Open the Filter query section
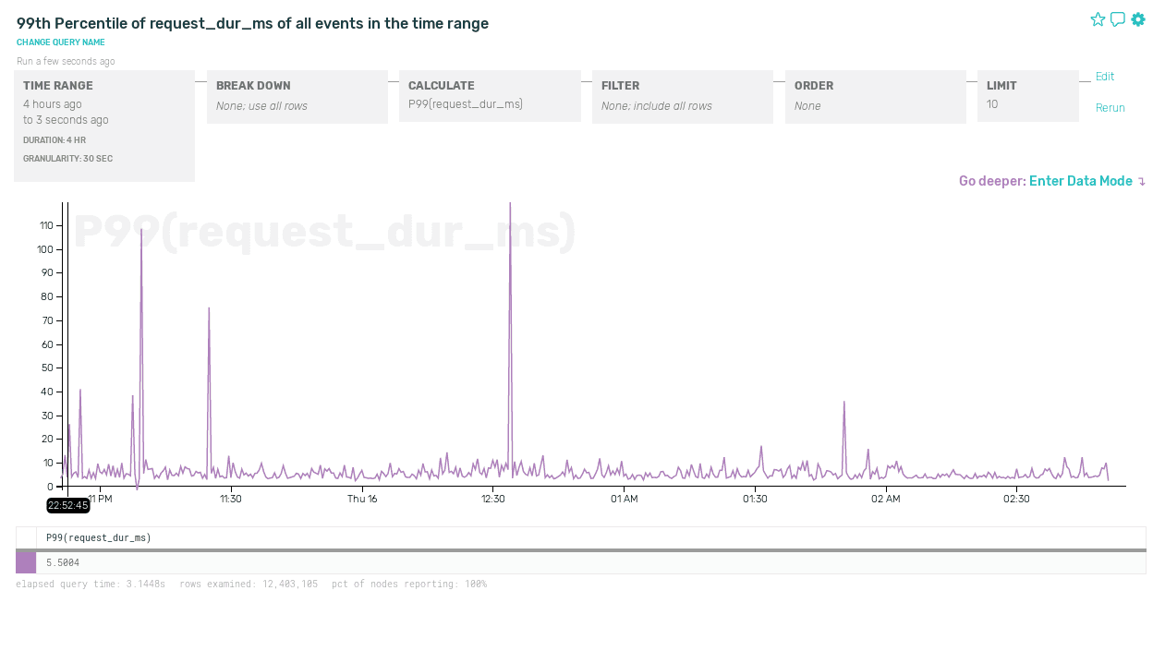The width and height of the screenshot is (1165, 651). 682,96
